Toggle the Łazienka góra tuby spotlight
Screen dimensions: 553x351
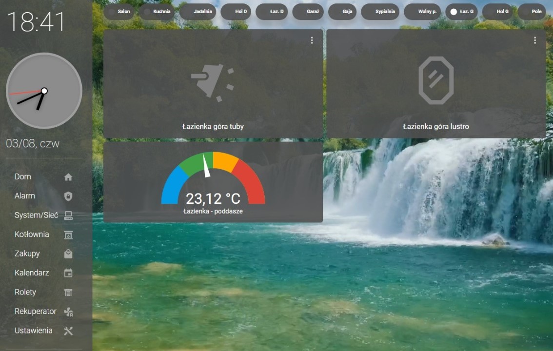213,82
